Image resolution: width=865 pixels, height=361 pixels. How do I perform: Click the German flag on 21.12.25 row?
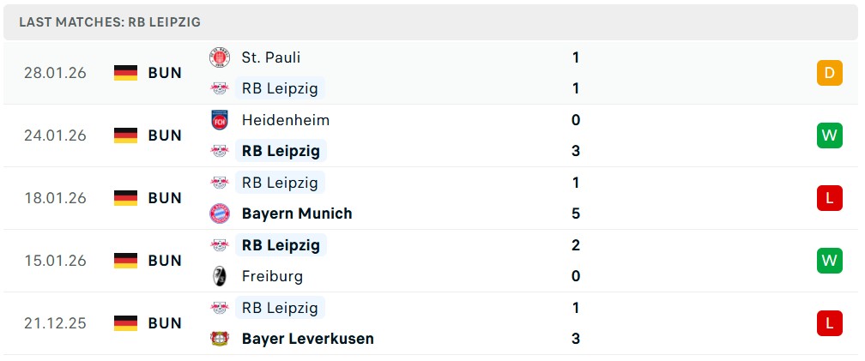click(125, 323)
